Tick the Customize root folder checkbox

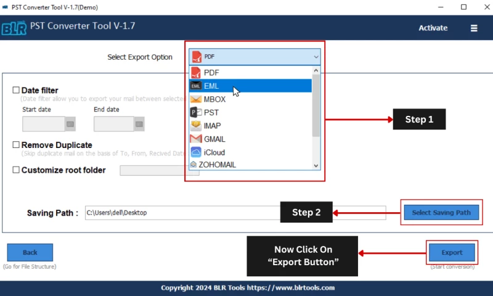[x=16, y=170]
